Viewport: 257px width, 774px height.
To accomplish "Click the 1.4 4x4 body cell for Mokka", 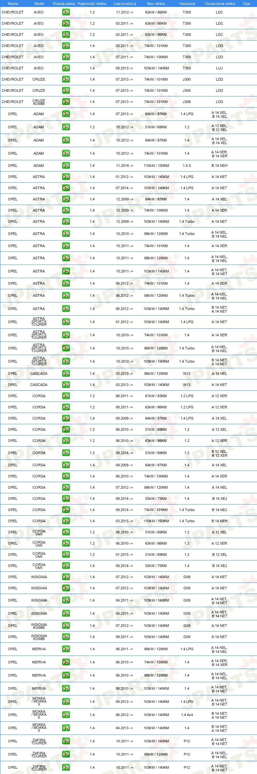I will [187, 715].
